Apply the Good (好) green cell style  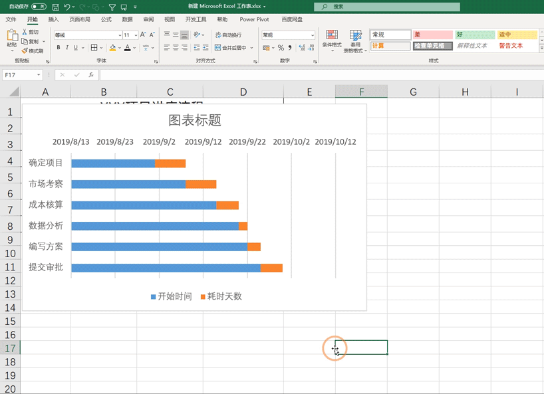tap(475, 35)
